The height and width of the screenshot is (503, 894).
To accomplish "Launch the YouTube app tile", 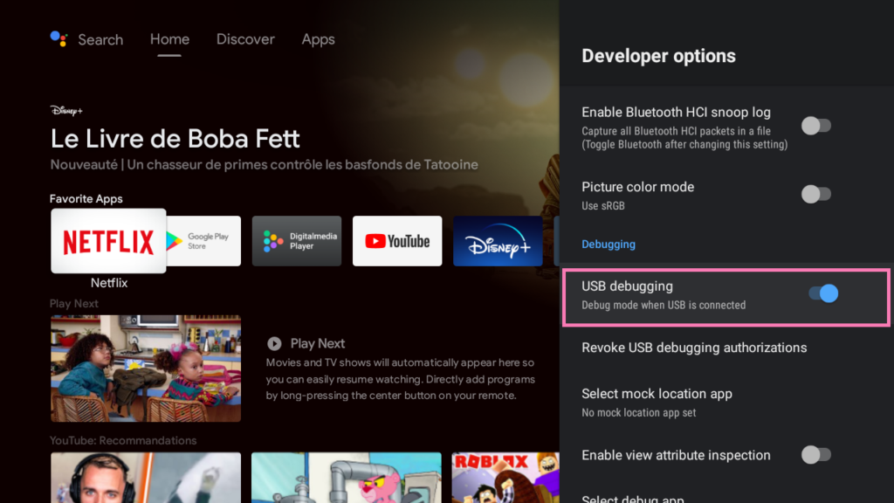I will tap(397, 241).
